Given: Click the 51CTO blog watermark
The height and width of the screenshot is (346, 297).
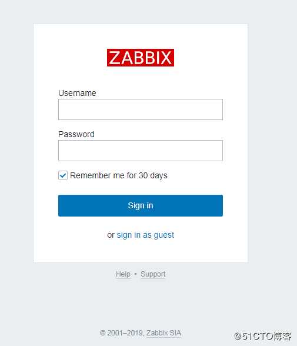Looking at the screenshot, I should [263, 336].
